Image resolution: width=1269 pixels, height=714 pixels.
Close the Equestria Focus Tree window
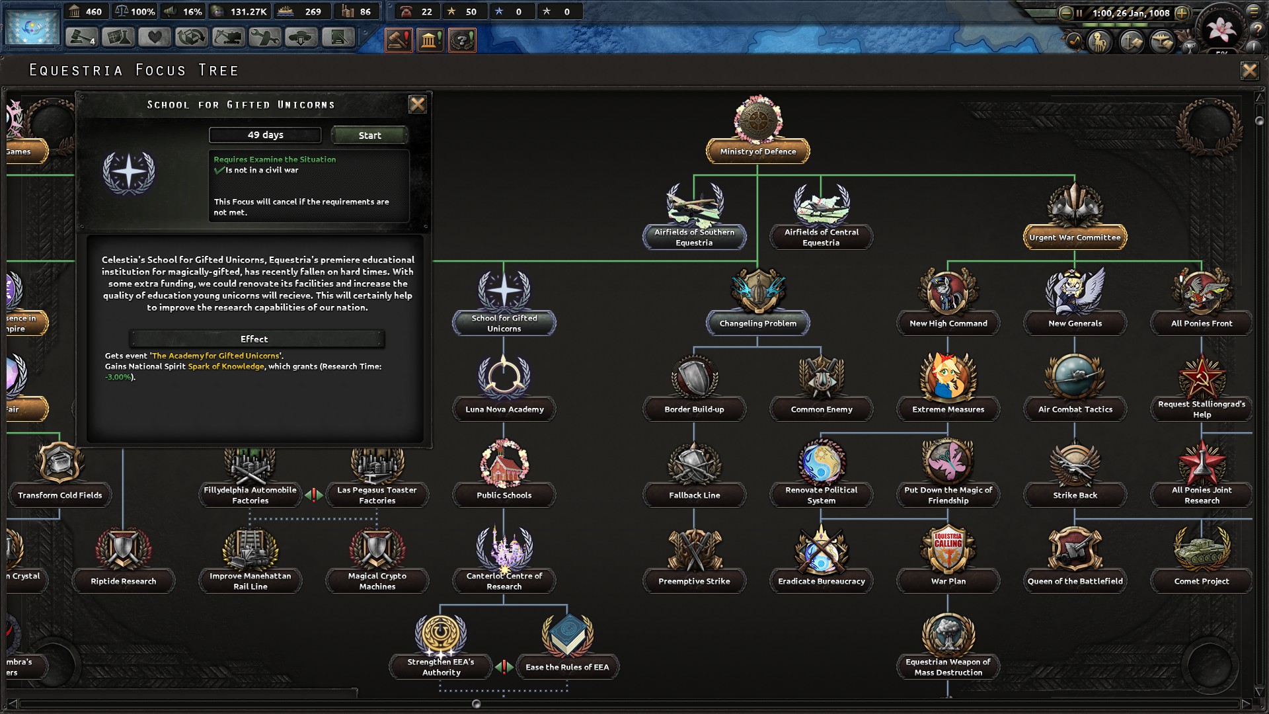[1249, 71]
